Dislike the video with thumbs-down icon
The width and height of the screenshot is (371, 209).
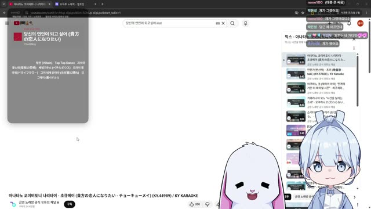[208, 204]
